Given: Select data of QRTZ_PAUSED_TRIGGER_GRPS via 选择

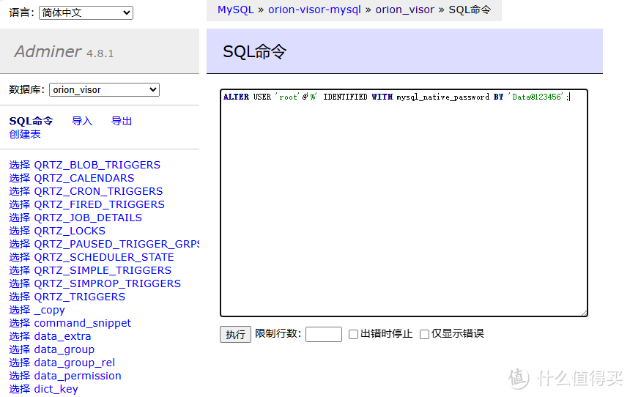Looking at the screenshot, I should click(x=20, y=245).
